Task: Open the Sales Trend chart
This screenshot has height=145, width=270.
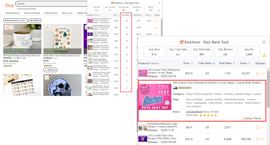Action: [251, 118]
